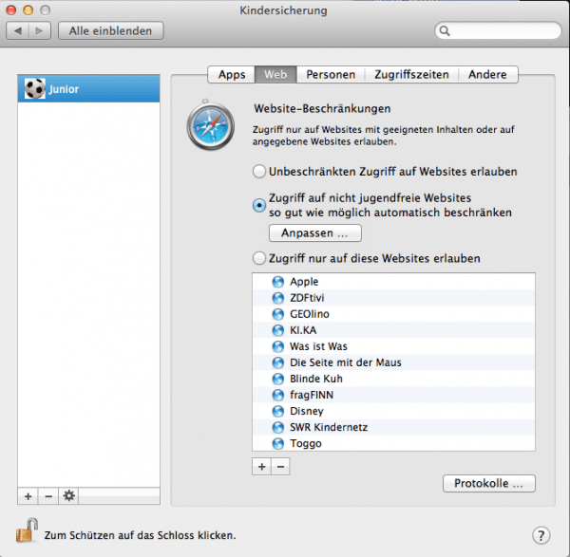Select the fragFINN website entry
The image size is (570, 557).
click(x=393, y=395)
